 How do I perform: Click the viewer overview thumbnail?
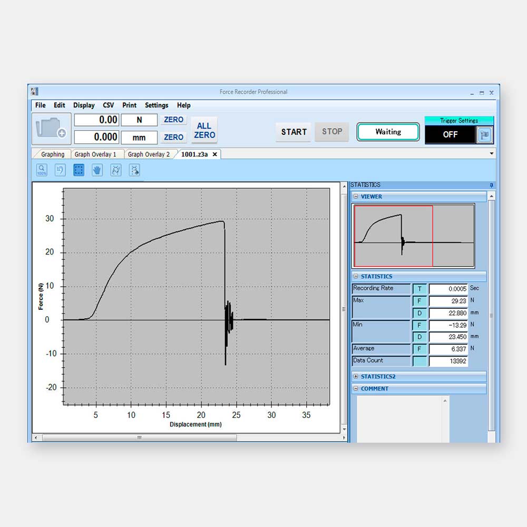pos(414,237)
